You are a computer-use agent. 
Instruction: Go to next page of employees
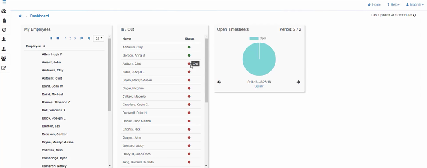(82, 38)
